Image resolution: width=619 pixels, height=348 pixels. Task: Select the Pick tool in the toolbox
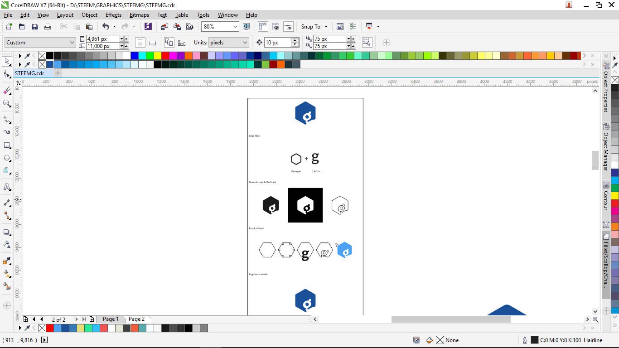tap(7, 61)
